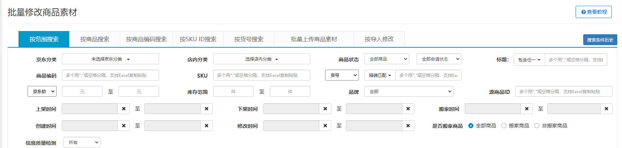This screenshot has width=622, height=148.
Task: Open 搜索条件历史 search history
Action: 600,40
